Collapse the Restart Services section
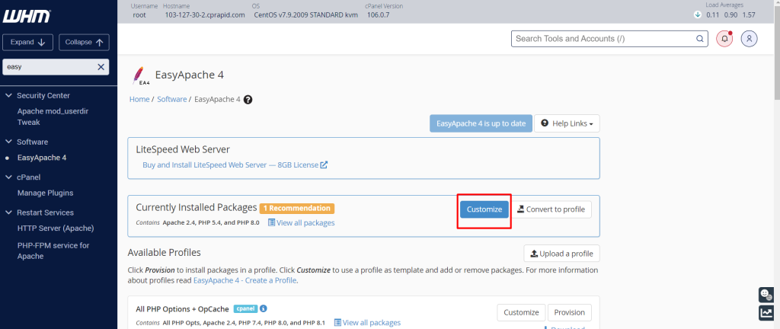This screenshot has height=329, width=780. point(8,212)
